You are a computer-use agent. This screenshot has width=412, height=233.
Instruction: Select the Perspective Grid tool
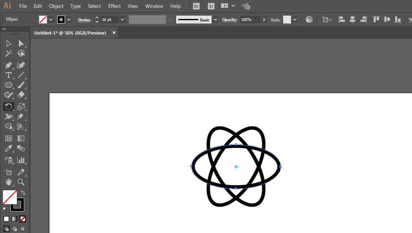tap(21, 127)
